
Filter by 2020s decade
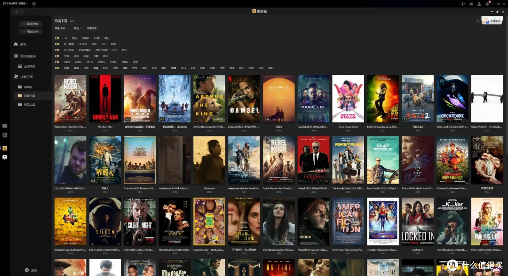pos(78,62)
